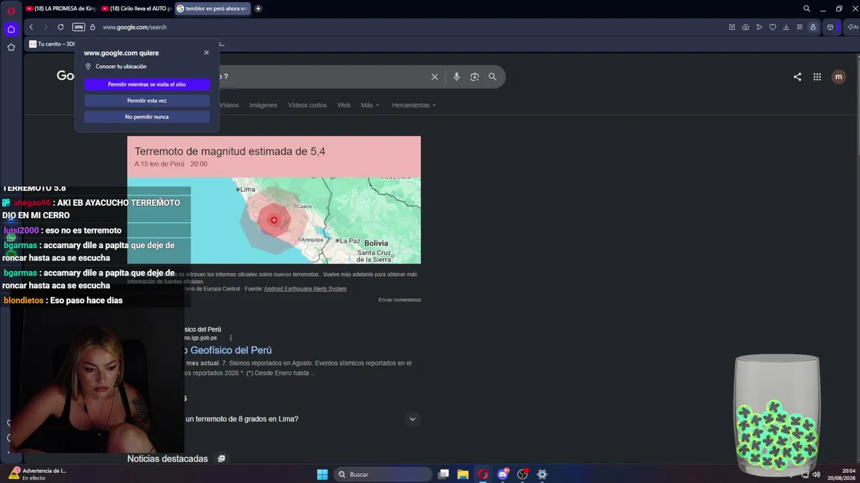Close the location permission popup
The width and height of the screenshot is (860, 483).
(x=206, y=52)
